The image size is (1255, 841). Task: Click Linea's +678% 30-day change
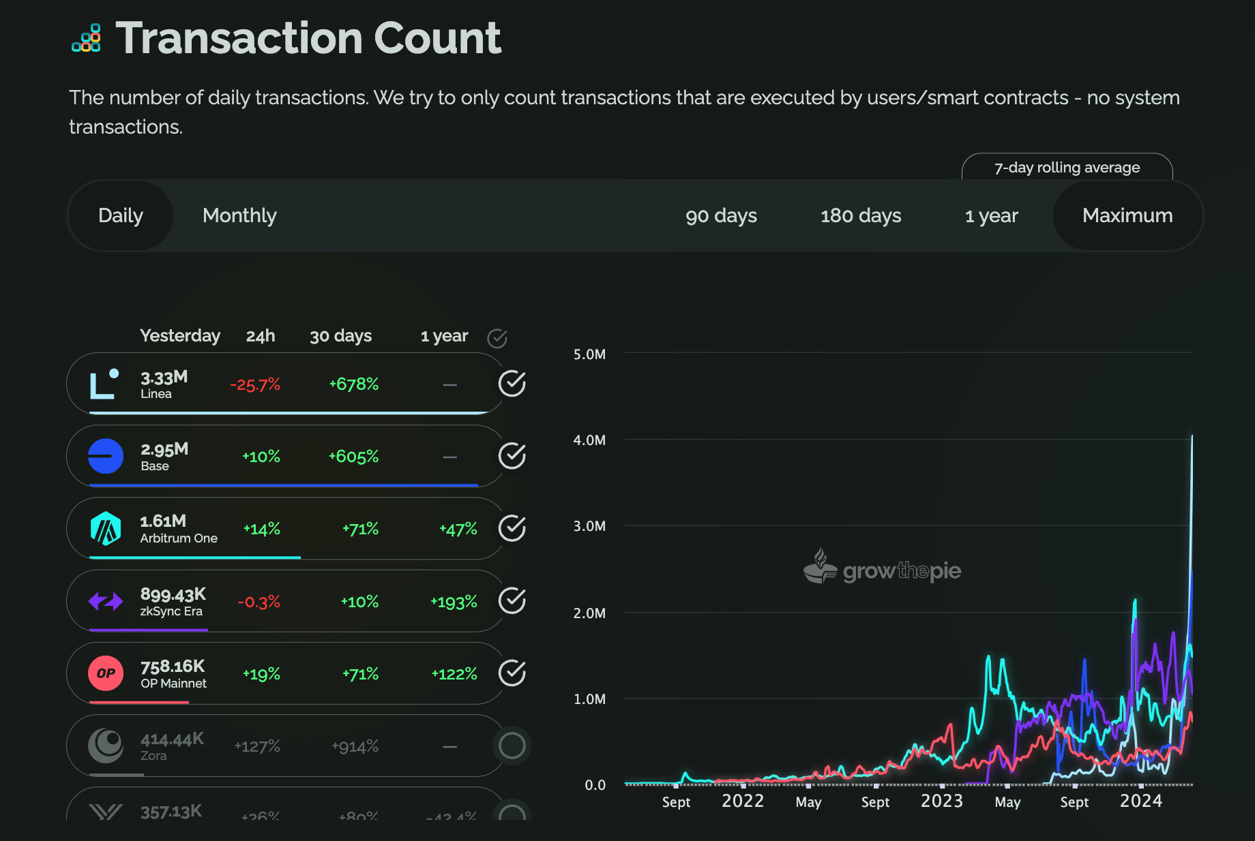[354, 384]
